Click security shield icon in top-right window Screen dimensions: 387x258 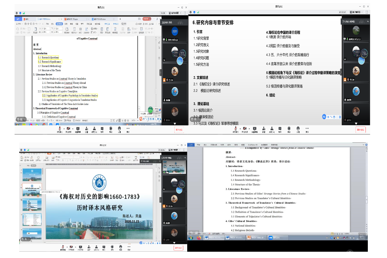pyautogui.click(x=194, y=12)
